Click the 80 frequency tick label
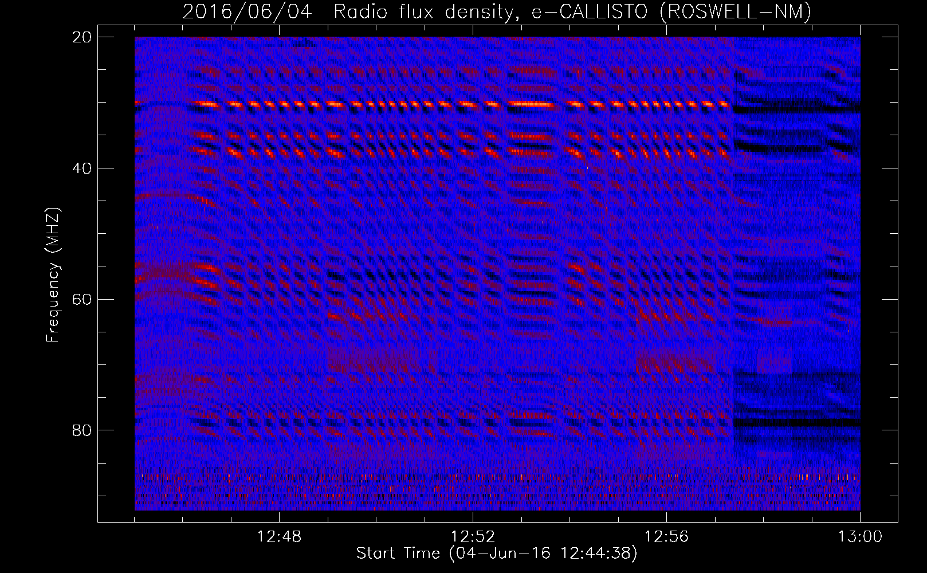 pyautogui.click(x=82, y=430)
